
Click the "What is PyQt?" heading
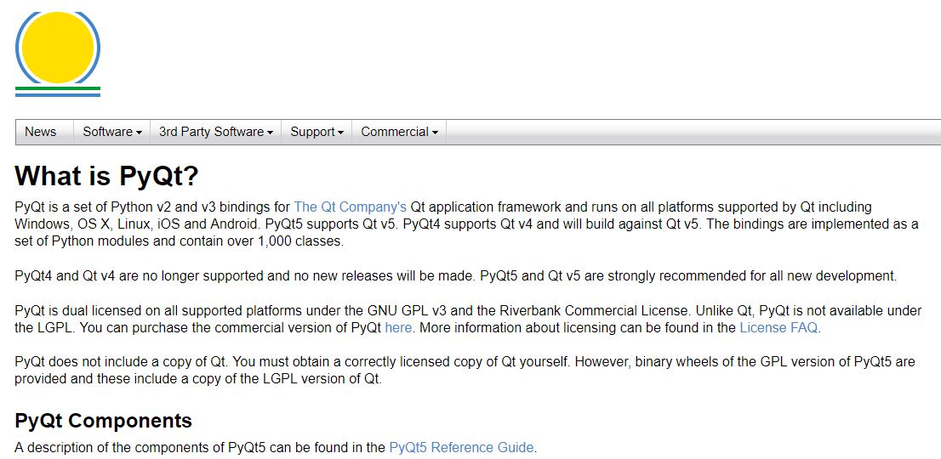coord(106,176)
